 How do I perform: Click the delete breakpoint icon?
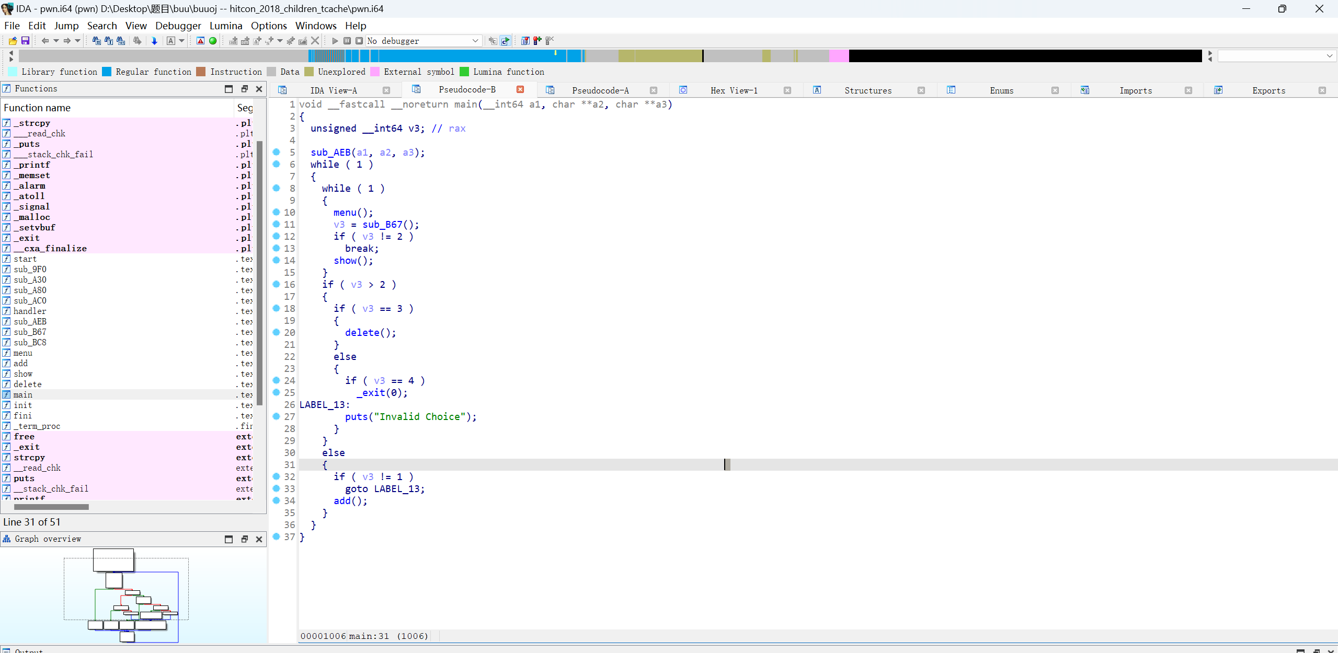tap(549, 41)
